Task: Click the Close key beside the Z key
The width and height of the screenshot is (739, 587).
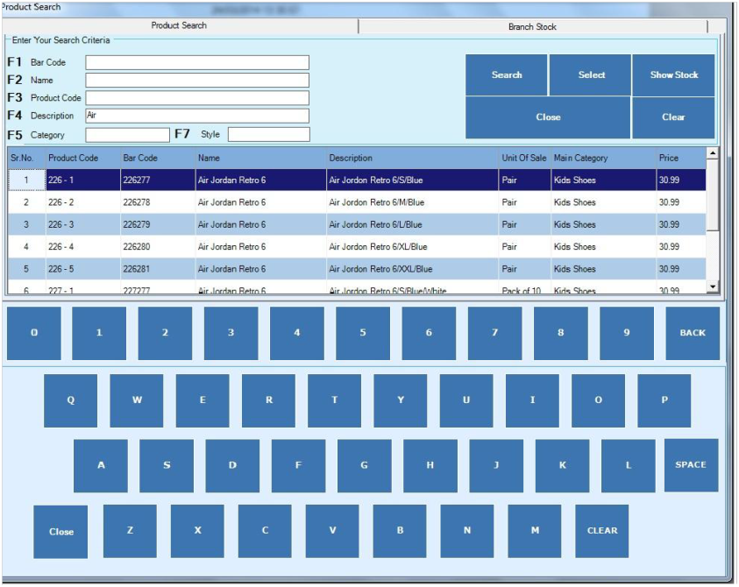Action: click(x=61, y=532)
